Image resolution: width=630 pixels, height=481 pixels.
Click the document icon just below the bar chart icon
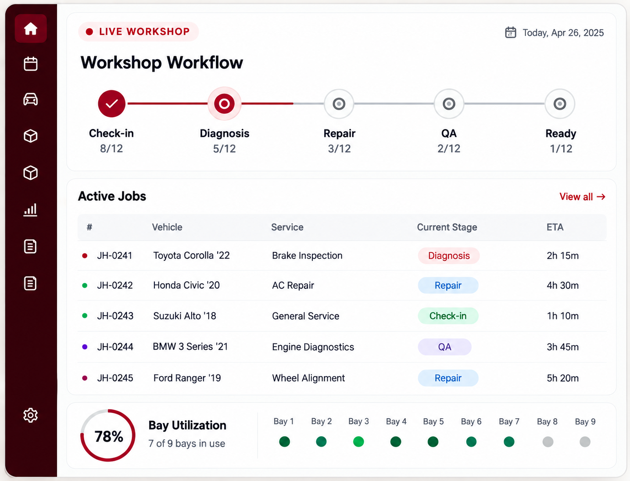31,246
